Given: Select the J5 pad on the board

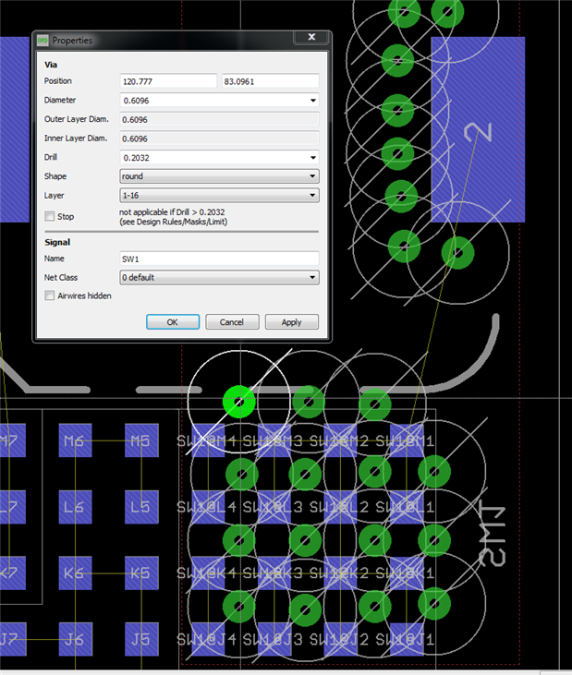Looking at the screenshot, I should tap(140, 638).
